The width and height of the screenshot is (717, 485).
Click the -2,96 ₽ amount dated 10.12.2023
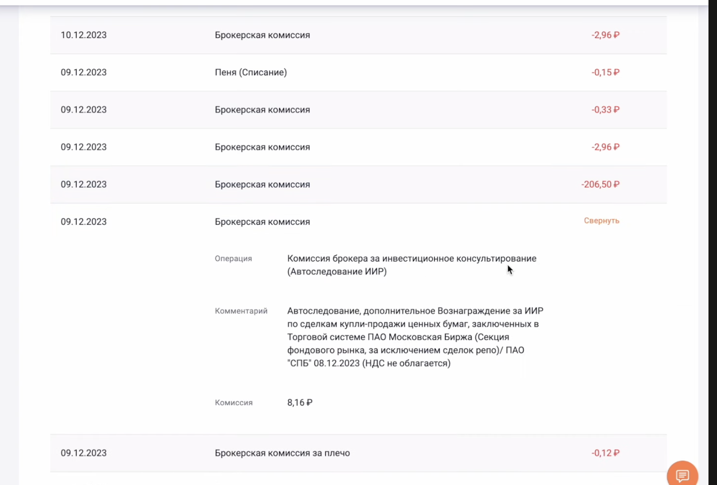point(605,35)
